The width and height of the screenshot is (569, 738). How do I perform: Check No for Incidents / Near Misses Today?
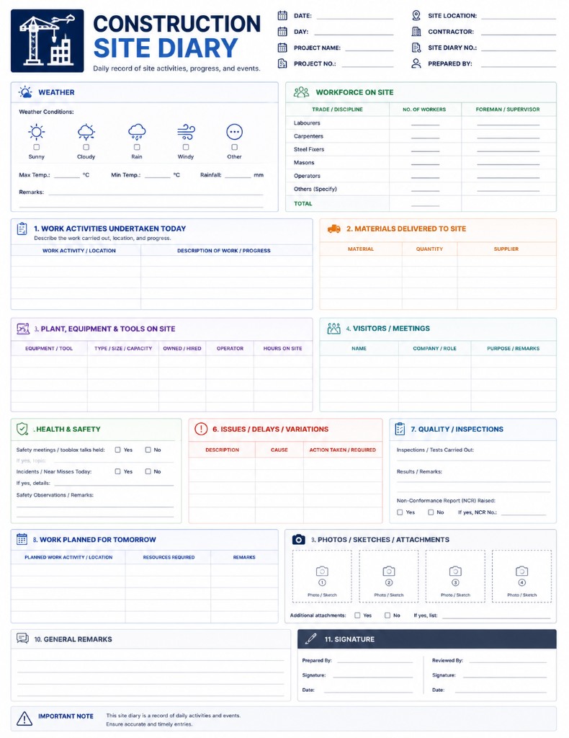148,471
